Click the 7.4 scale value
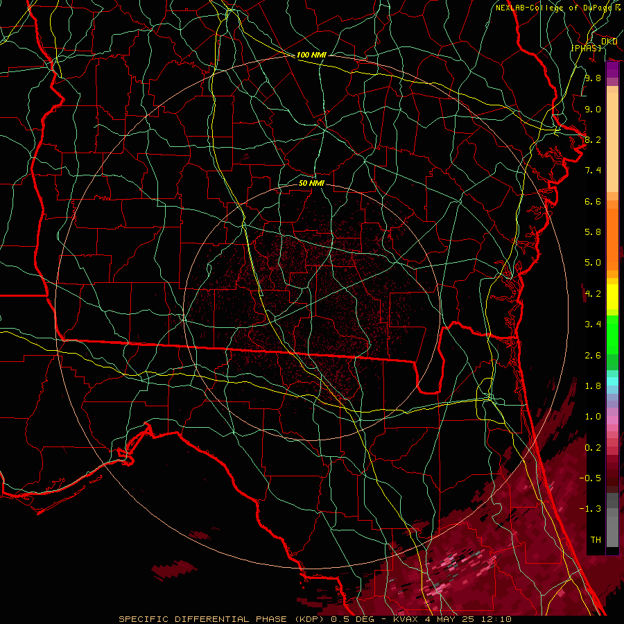Screen dimensions: 624x624 click(593, 171)
